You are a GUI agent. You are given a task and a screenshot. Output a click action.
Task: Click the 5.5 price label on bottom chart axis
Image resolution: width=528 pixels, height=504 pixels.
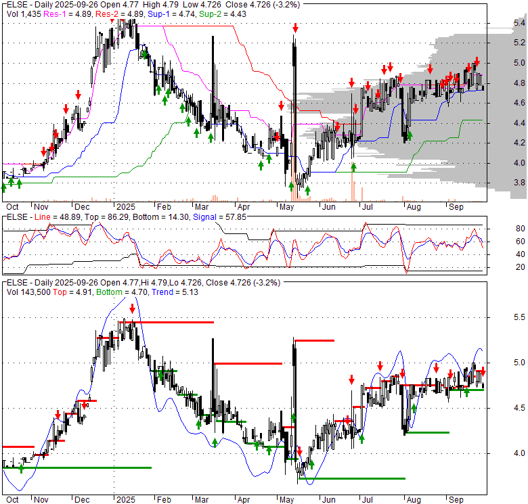click(519, 317)
